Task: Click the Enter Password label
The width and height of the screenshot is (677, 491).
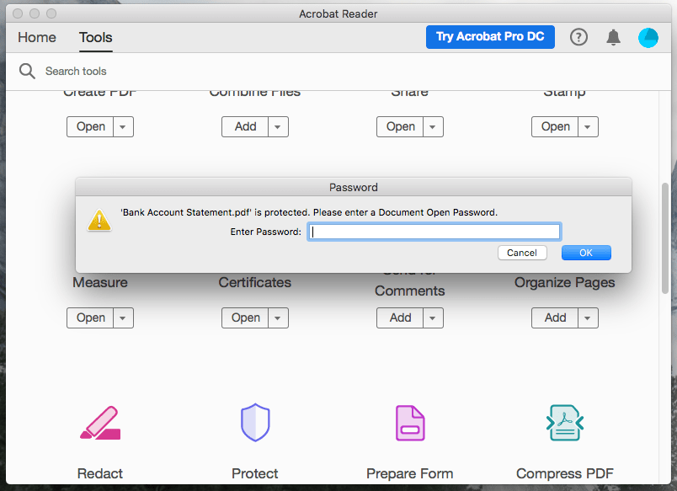Action: pyautogui.click(x=265, y=232)
